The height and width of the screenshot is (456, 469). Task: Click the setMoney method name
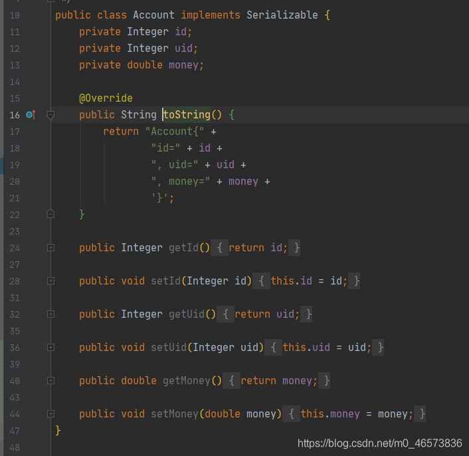click(175, 413)
